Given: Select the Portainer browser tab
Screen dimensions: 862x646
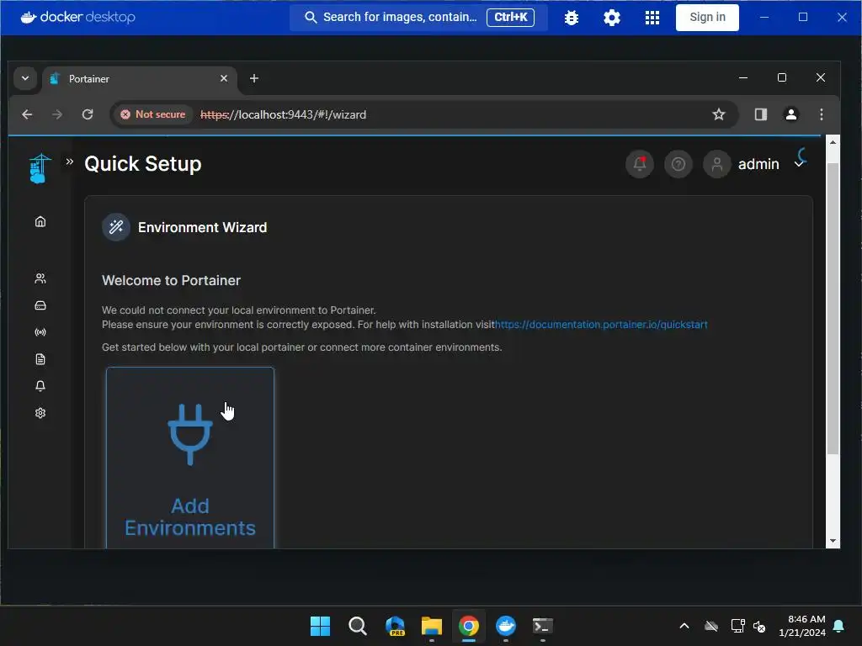Looking at the screenshot, I should (141, 78).
